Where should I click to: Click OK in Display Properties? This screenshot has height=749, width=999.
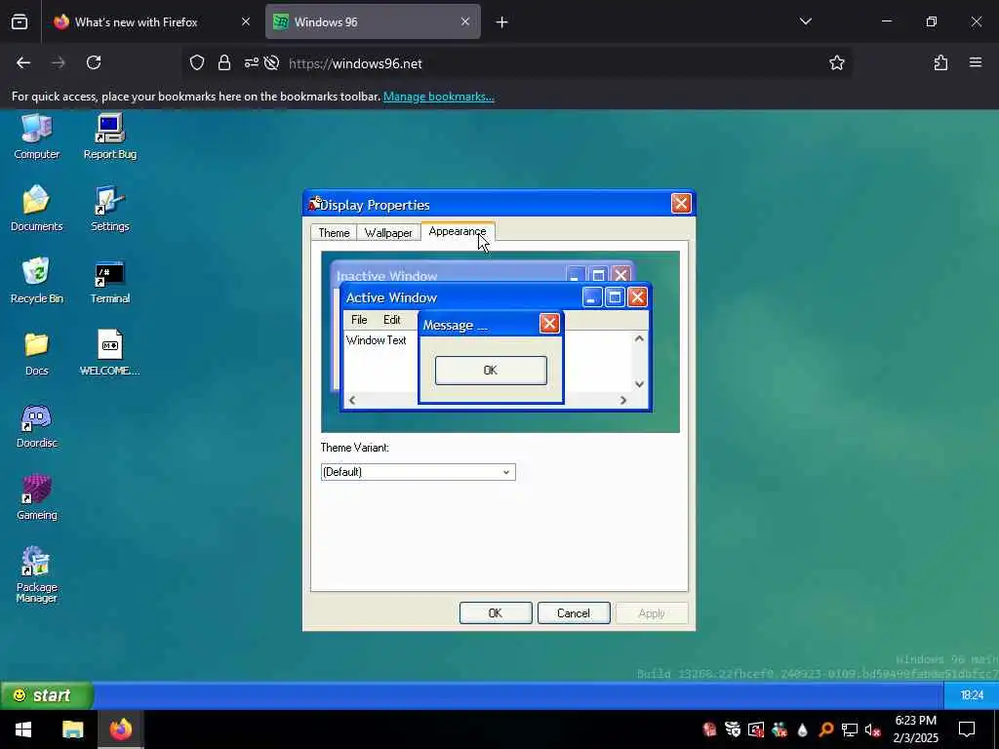point(496,612)
